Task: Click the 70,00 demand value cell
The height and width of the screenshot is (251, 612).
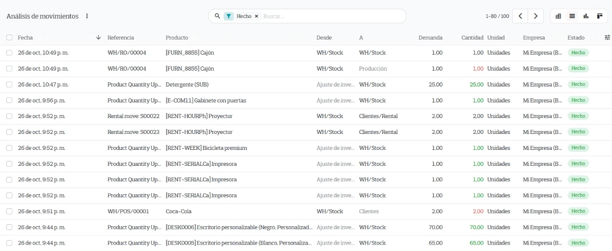Action: pos(435,227)
